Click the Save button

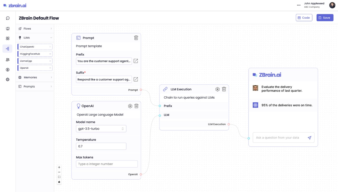pyautogui.click(x=325, y=18)
